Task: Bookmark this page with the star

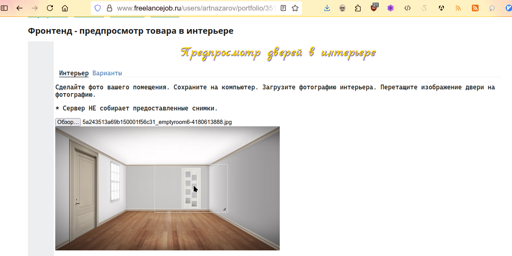Action: [x=295, y=8]
